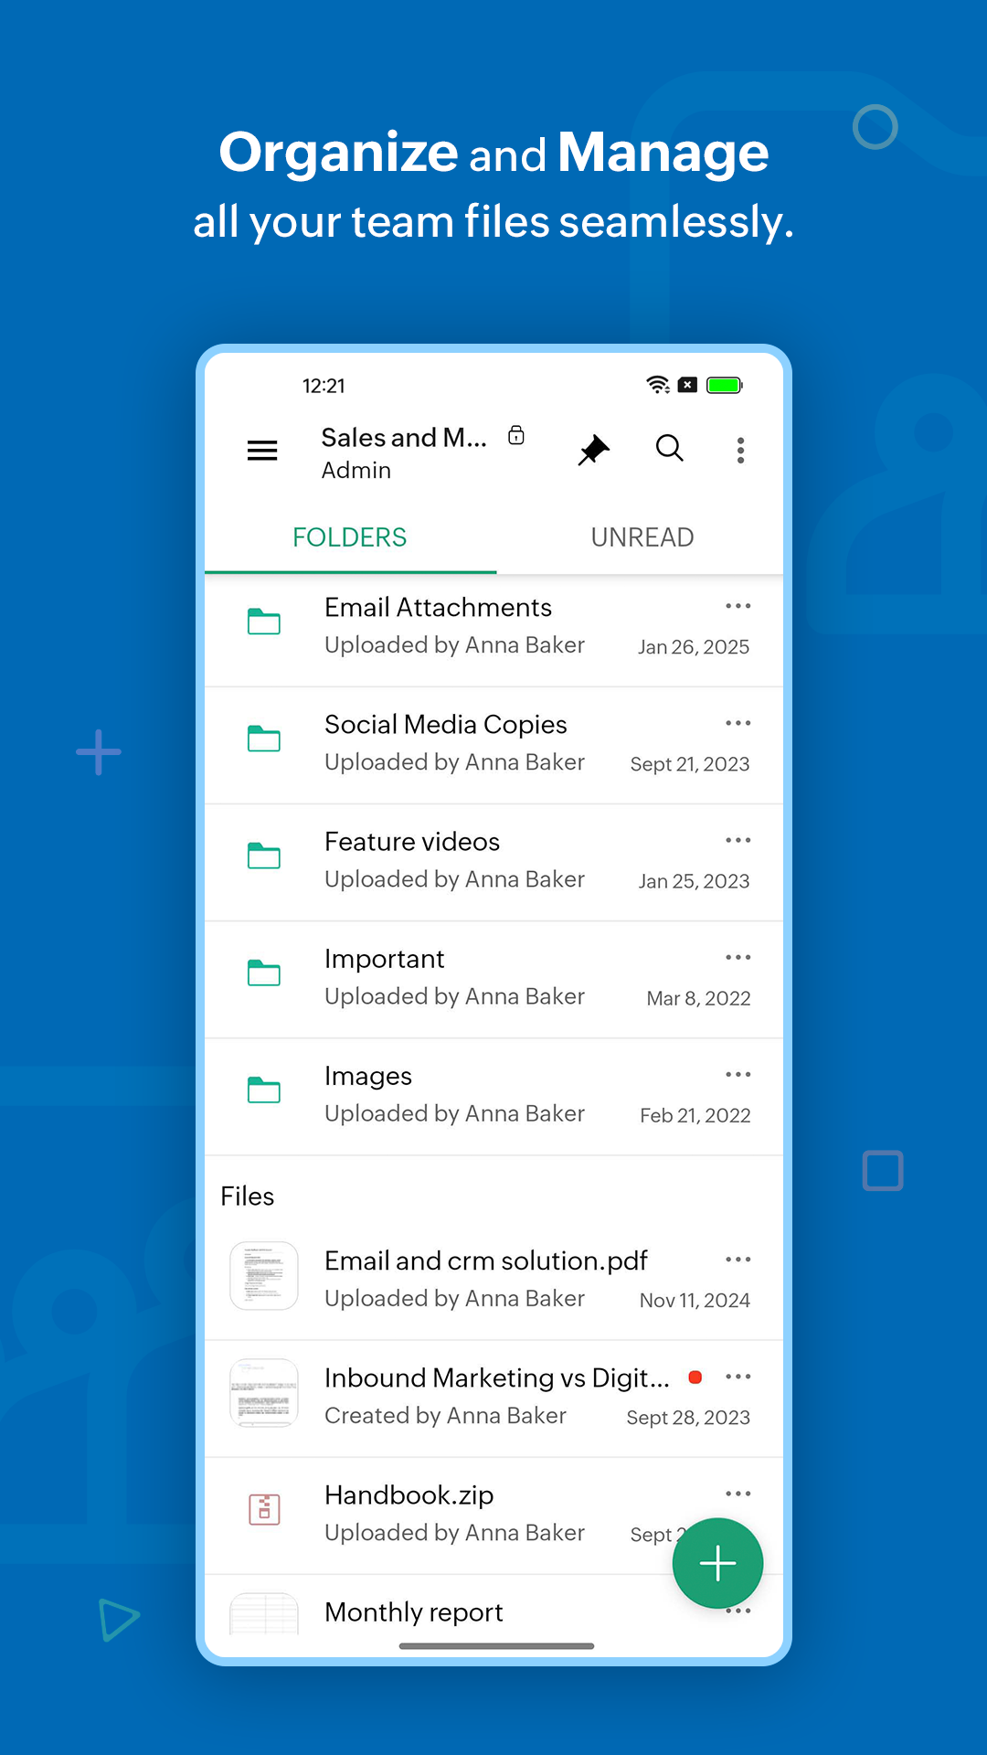The image size is (987, 1755).
Task: Tap the red unread dot on Inbound Marketing
Action: pyautogui.click(x=695, y=1377)
